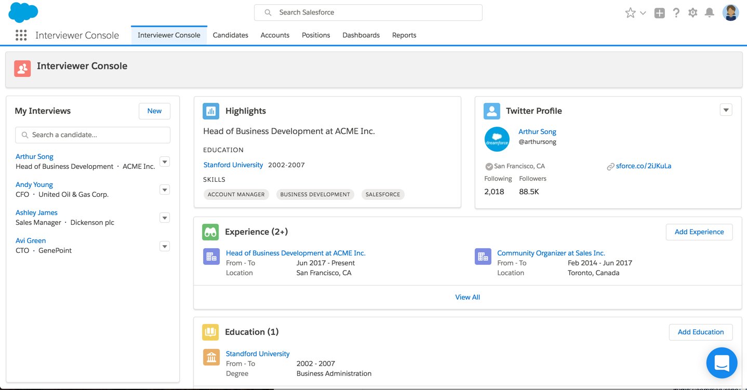This screenshot has height=390, width=747.
Task: Click the ACME Inc. building icon
Action: coord(211,257)
